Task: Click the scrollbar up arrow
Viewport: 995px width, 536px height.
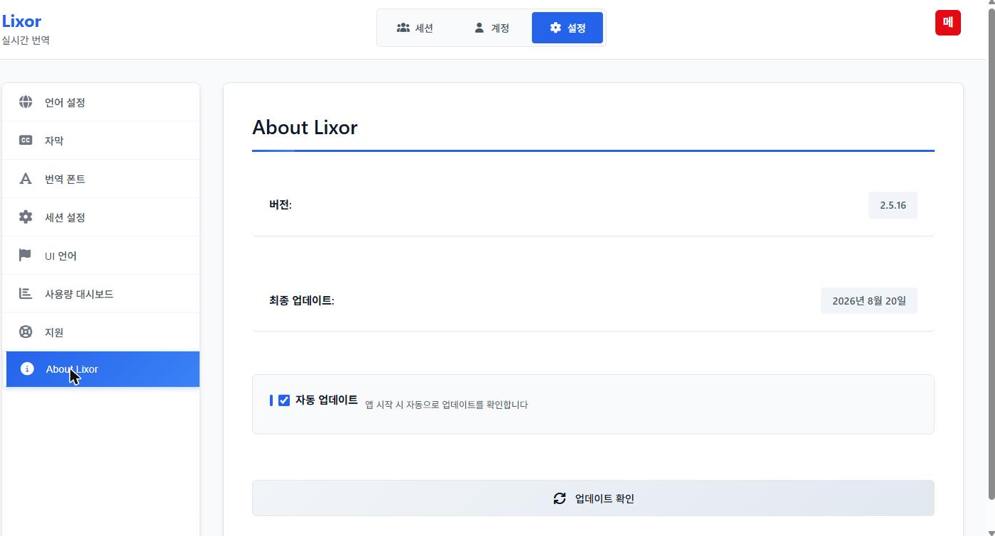Action: coord(991,4)
